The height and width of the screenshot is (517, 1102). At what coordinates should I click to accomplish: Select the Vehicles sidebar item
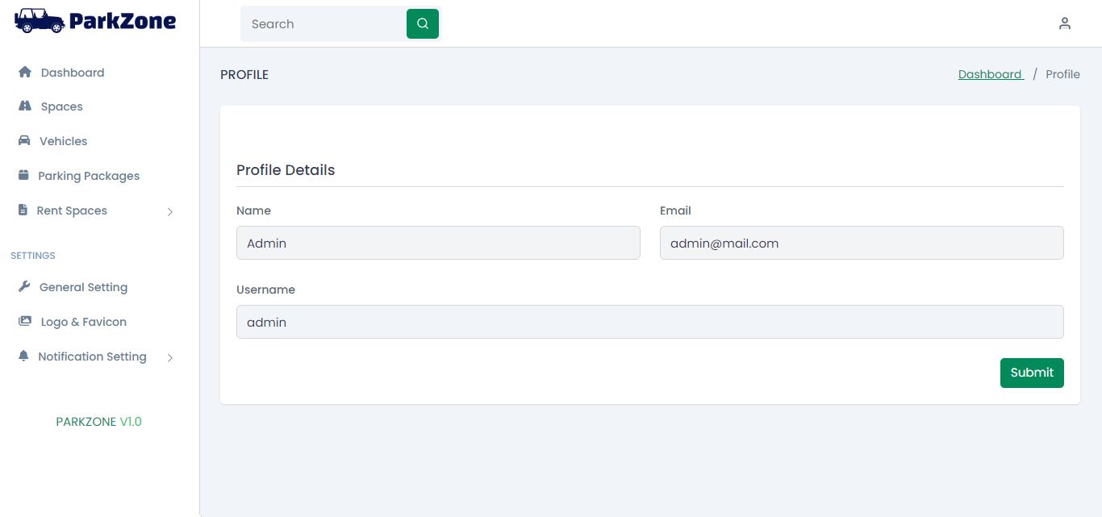point(63,141)
